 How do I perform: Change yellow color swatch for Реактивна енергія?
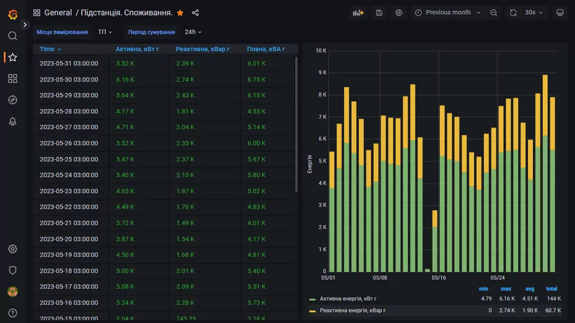pyautogui.click(x=312, y=311)
